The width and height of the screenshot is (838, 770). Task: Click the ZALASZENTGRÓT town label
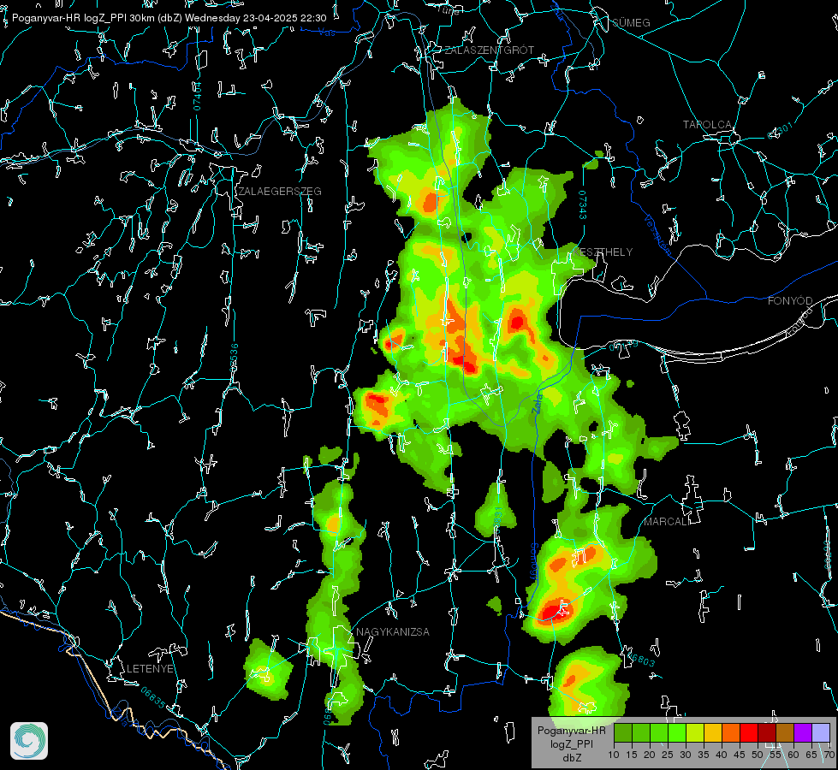pos(489,50)
